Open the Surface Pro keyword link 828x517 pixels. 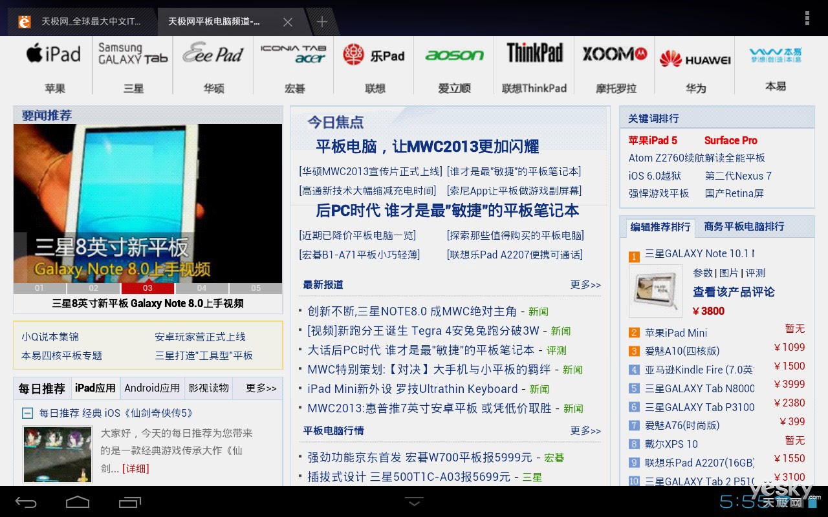730,140
